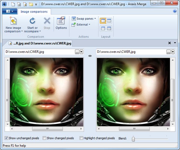Viewport: 180px width, 150px height.
Task: Click Start or recompare refresh icon
Action: (x=32, y=21)
